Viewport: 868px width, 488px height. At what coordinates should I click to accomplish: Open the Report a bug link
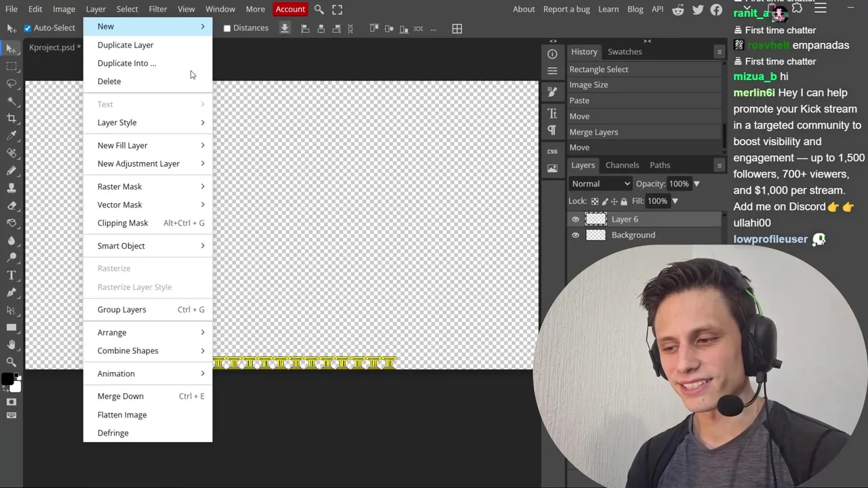566,9
